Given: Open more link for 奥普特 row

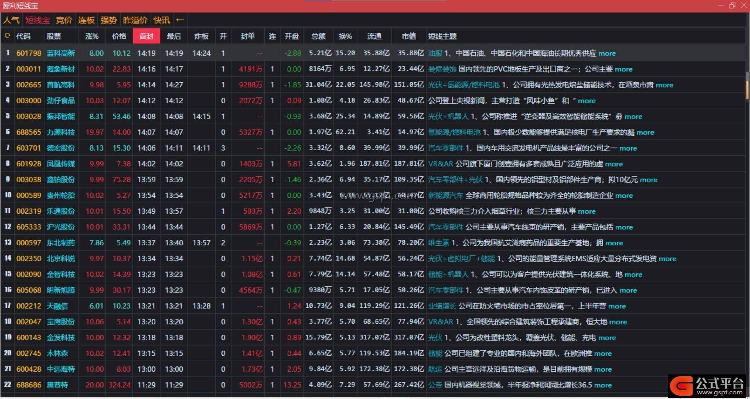Looking at the screenshot, I should (x=603, y=385).
